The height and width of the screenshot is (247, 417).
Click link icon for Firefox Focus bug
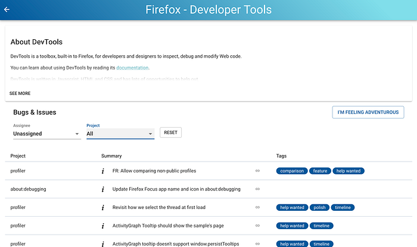pos(257,189)
